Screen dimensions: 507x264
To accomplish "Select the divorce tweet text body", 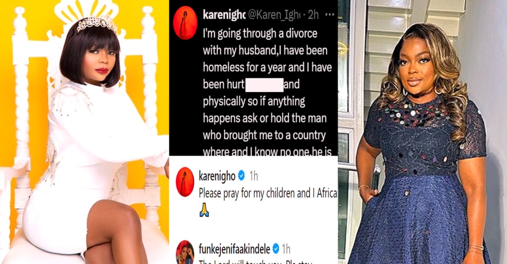I will pos(267,93).
